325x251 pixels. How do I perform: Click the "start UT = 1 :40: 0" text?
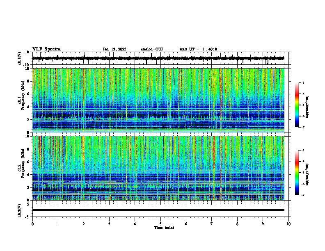coord(198,49)
